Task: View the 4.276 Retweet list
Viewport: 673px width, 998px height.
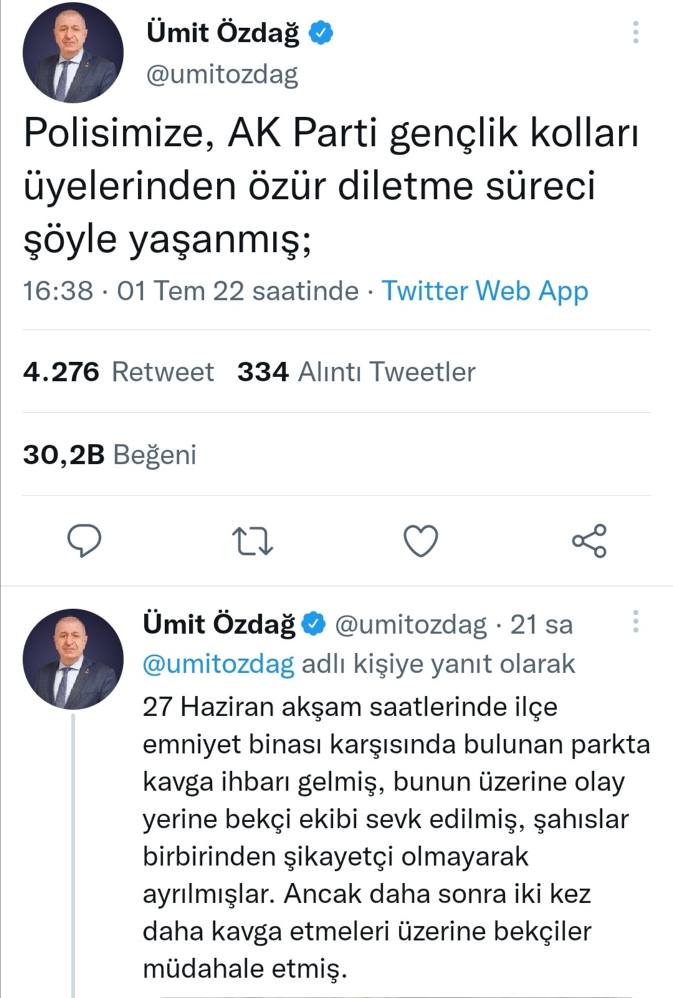Action: pyautogui.click(x=118, y=372)
